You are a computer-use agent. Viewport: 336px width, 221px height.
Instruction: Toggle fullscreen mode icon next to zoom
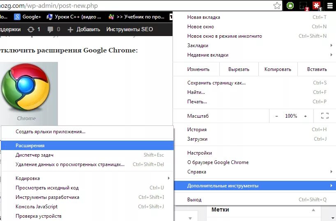pyautogui.click(x=325, y=116)
